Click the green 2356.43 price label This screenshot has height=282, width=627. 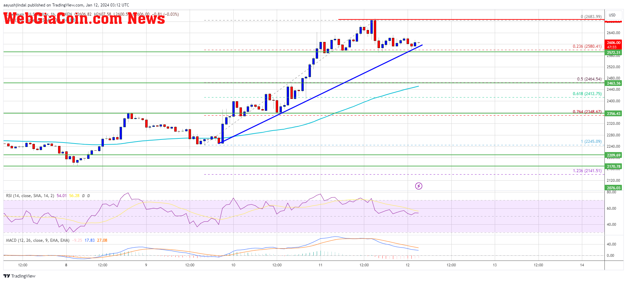click(613, 114)
